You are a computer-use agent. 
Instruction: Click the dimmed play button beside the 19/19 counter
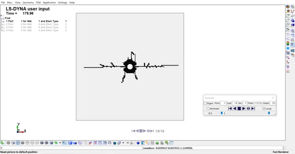144,131
